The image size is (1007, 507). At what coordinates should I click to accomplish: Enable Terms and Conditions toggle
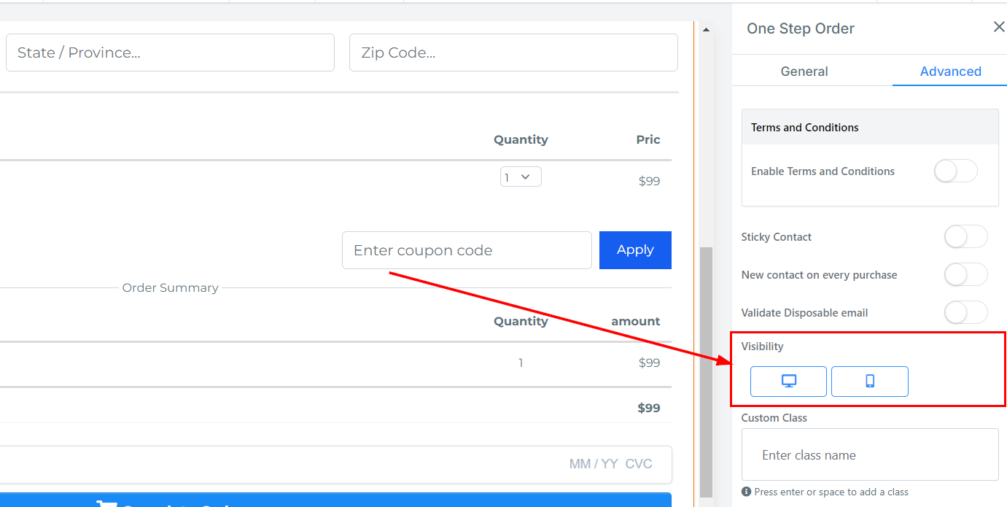[x=955, y=171]
